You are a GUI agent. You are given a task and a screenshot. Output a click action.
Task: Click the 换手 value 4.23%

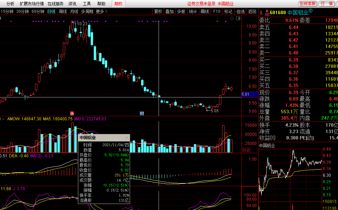[x=292, y=125]
